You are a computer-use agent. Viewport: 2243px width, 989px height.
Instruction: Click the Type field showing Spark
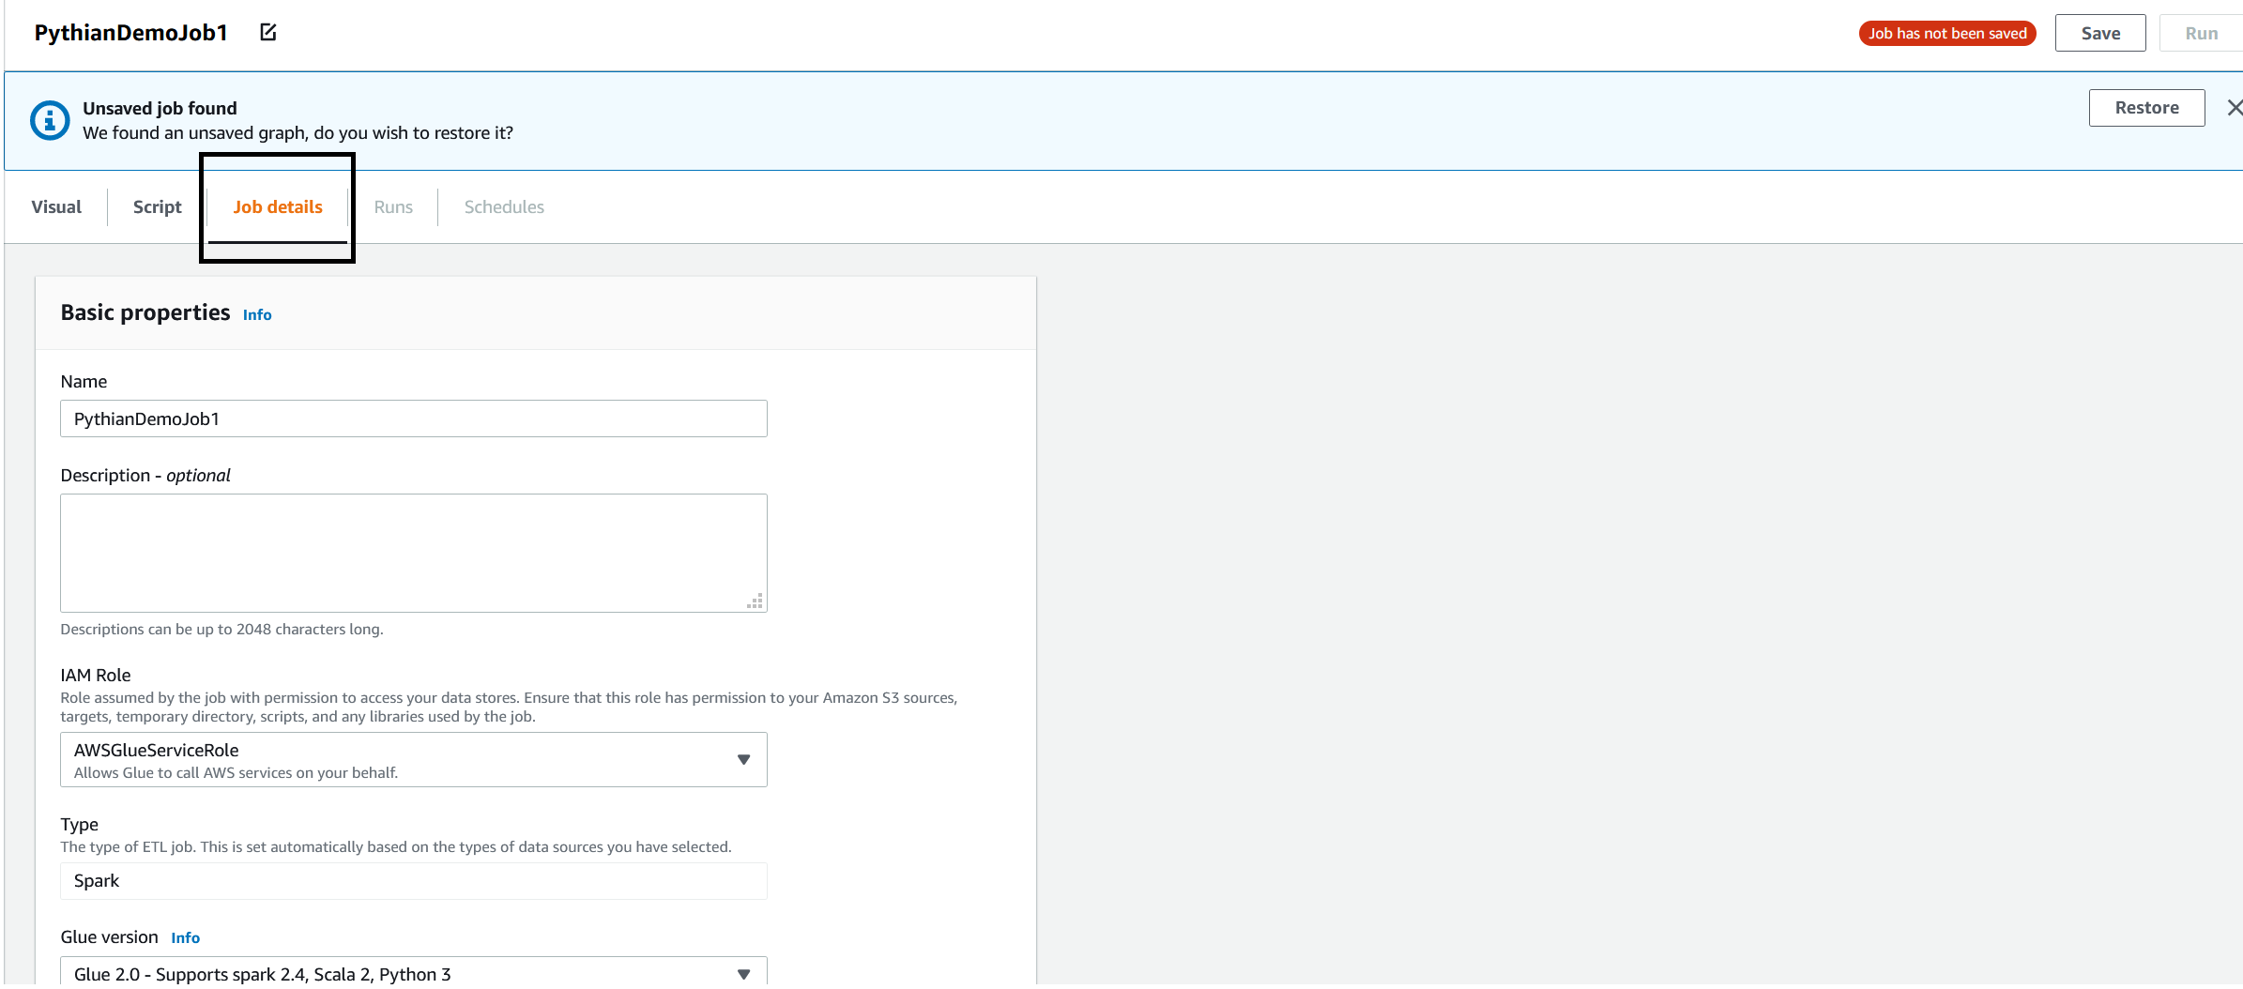tap(413, 881)
